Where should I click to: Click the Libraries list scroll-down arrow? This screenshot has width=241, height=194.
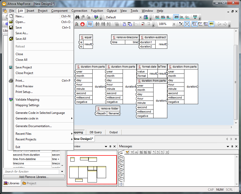[x=62, y=166]
